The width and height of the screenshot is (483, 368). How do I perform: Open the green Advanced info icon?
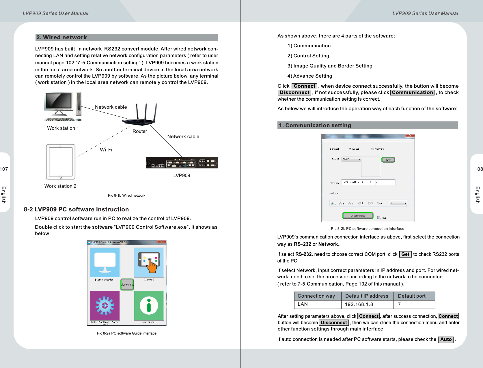coord(149,305)
